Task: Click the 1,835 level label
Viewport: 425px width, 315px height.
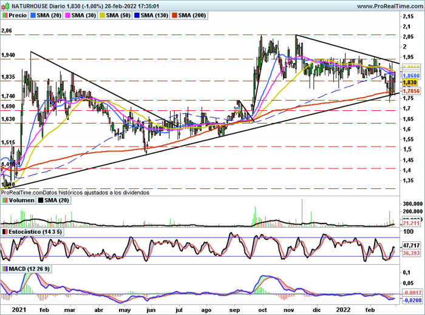Action: [8, 77]
